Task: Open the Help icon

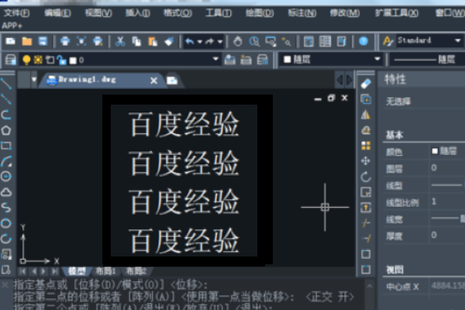Action: coord(363,41)
